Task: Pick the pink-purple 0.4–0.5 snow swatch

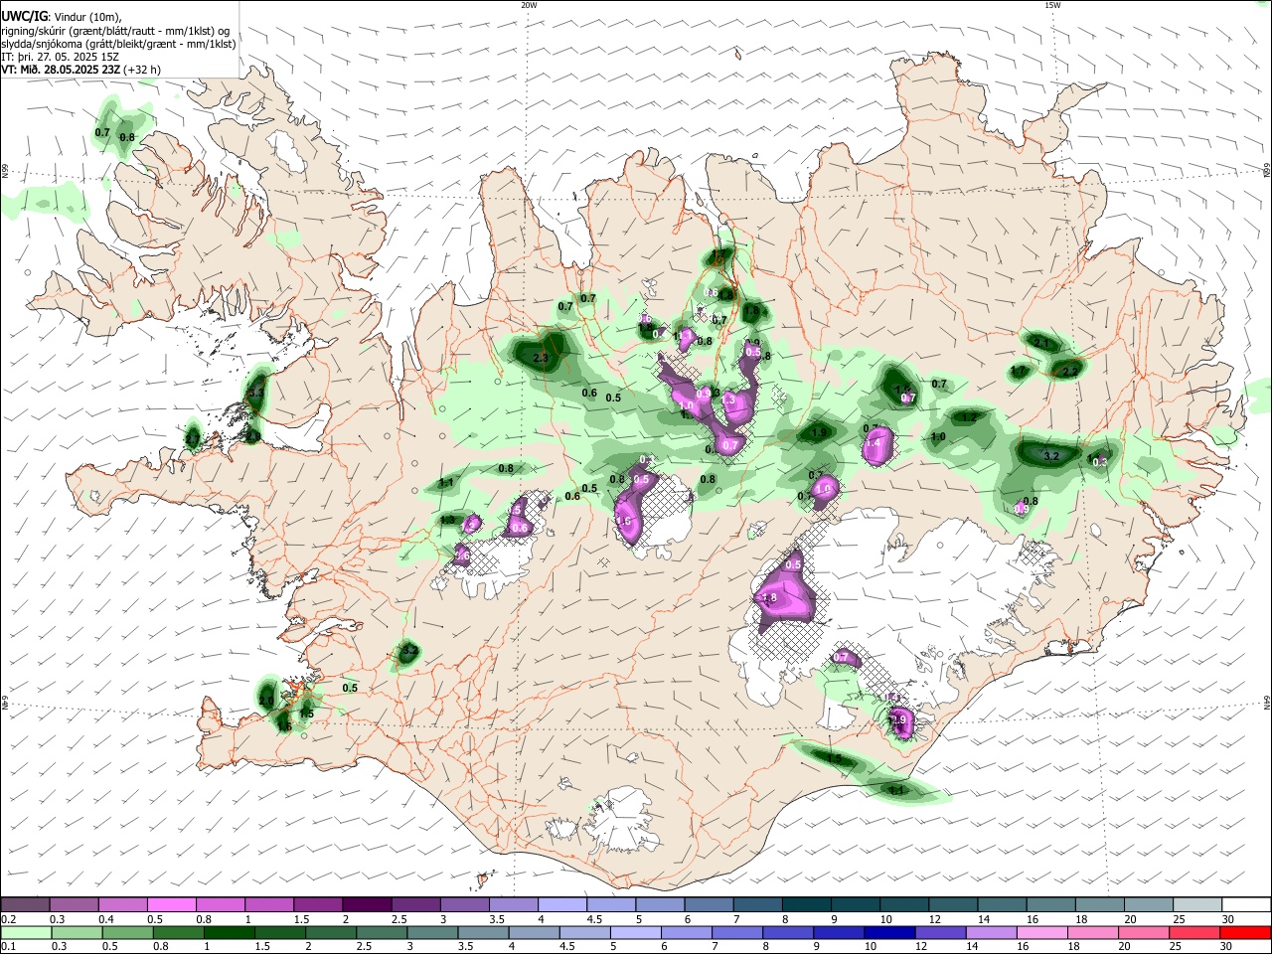Action: click(122, 904)
